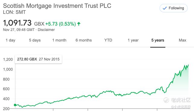Click the 1,091.73 price value
The image size is (194, 111).
(x=17, y=23)
